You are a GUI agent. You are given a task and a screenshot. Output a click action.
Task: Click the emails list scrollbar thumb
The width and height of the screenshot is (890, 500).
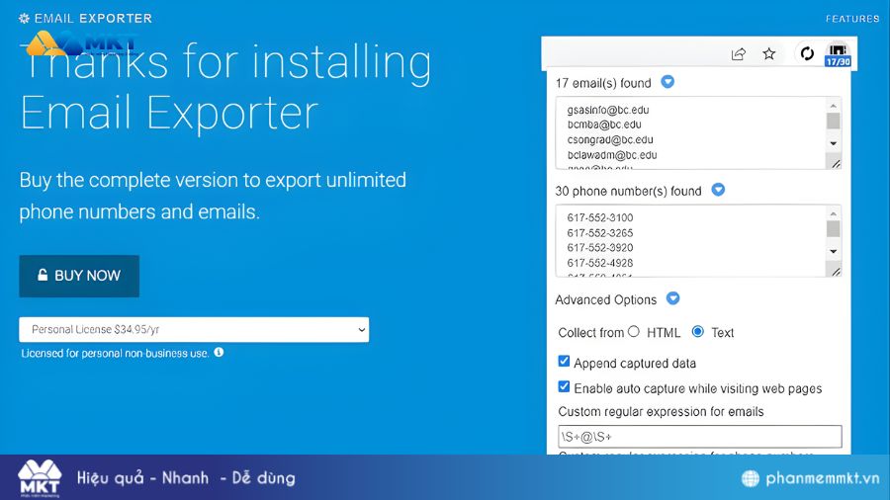834,121
